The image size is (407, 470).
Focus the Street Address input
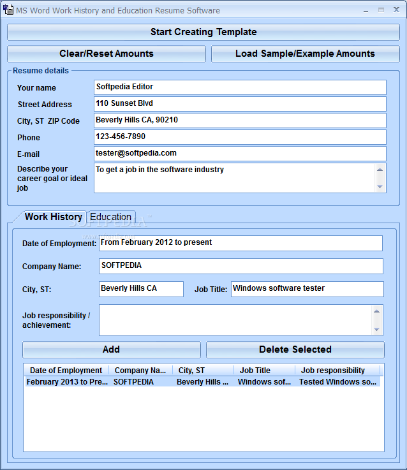[x=240, y=104]
